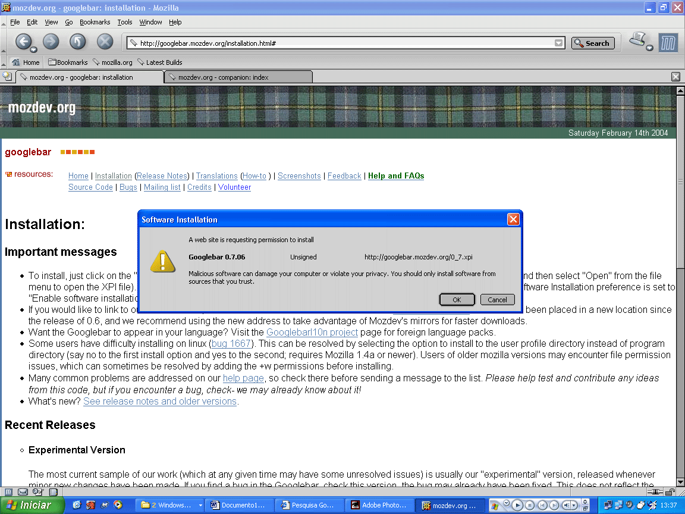This screenshot has height=514, width=685.
Task: Click the clock showing 13:37
Action: pyautogui.click(x=668, y=505)
